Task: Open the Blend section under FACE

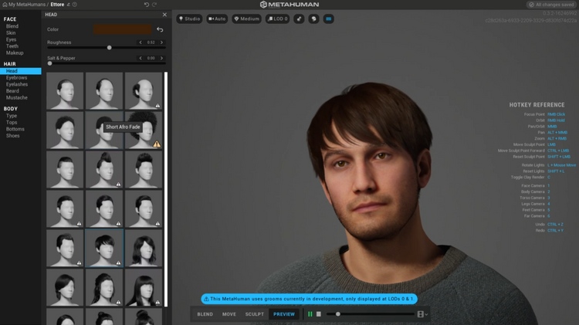Action: click(x=12, y=26)
